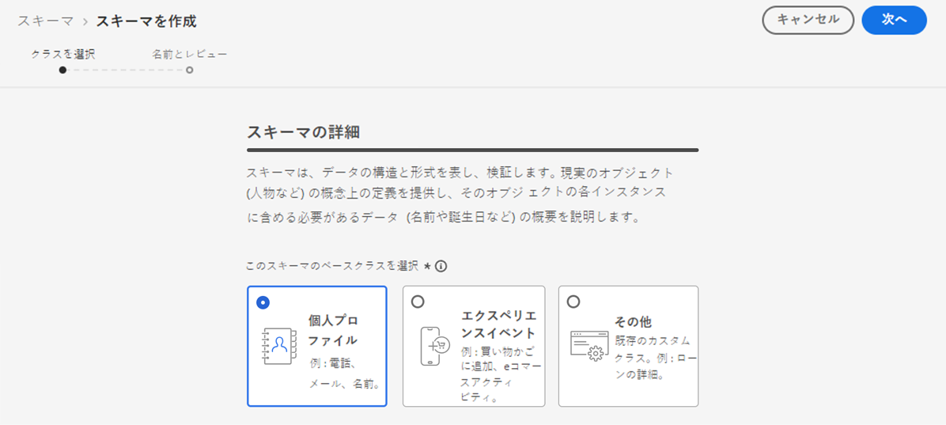Click the breadcrumb chevron after スキーマ

(85, 21)
